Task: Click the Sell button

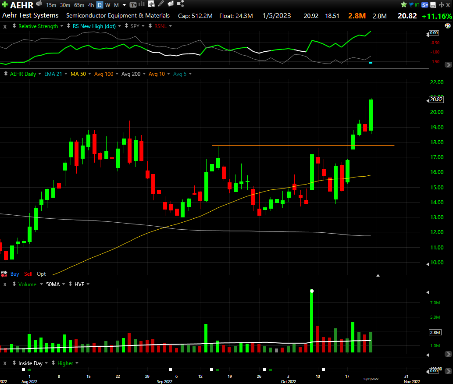Action: [29, 274]
